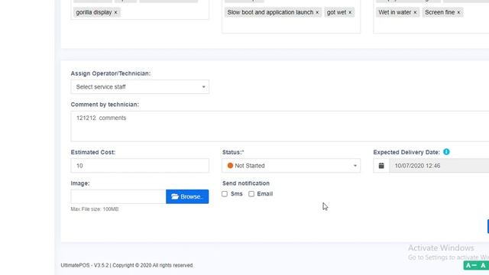Click the 'Wet in water' tag text
Viewport: 489px width, 275px height.
pyautogui.click(x=395, y=12)
